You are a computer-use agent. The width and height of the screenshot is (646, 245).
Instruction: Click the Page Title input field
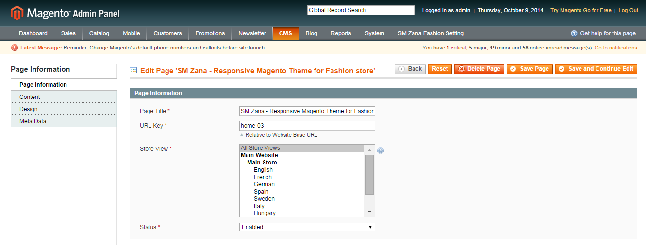click(x=307, y=111)
